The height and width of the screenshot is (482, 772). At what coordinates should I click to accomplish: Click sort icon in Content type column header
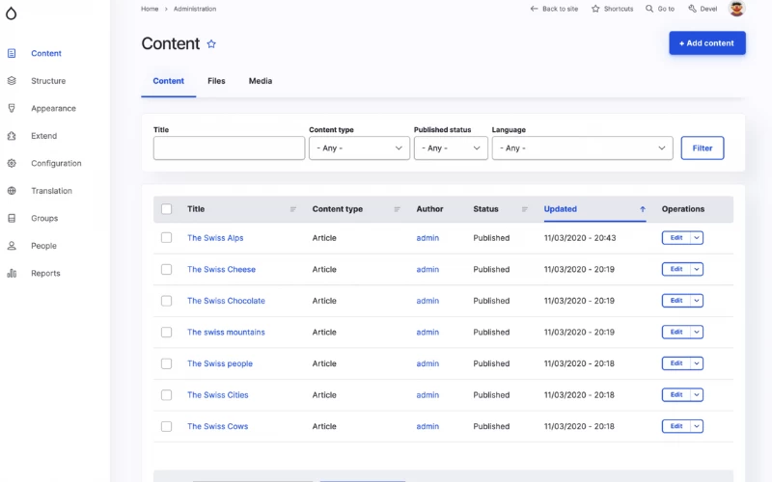[x=397, y=209]
